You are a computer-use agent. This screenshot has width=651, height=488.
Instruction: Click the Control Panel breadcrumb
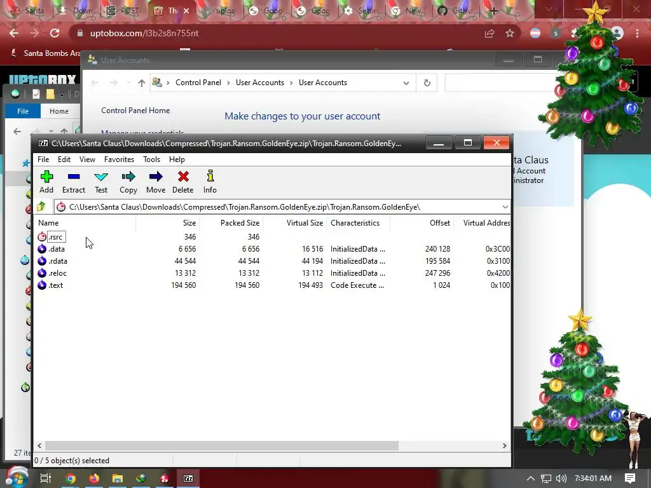(198, 83)
